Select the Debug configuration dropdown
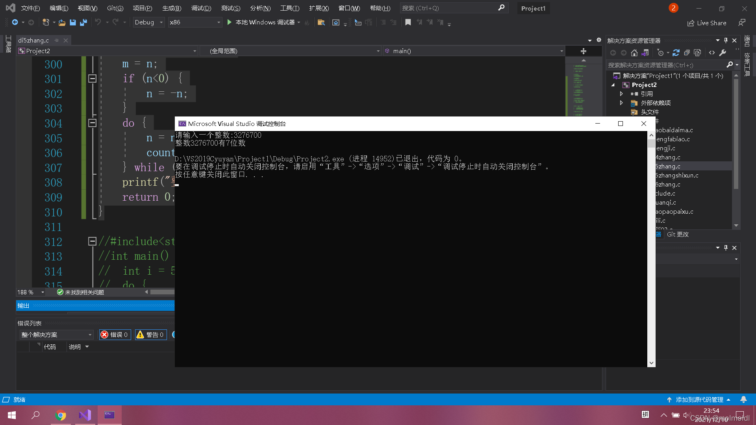This screenshot has width=756, height=425. click(148, 22)
